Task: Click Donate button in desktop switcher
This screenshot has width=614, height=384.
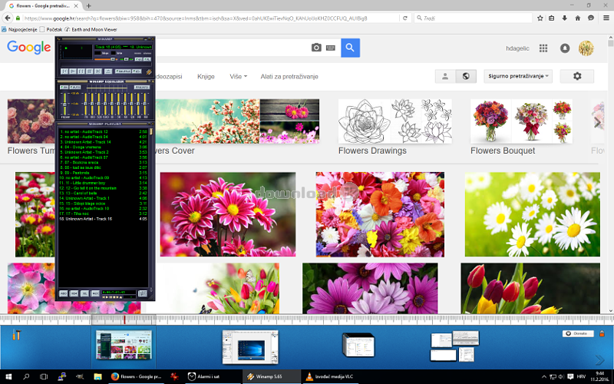Action: click(x=578, y=333)
